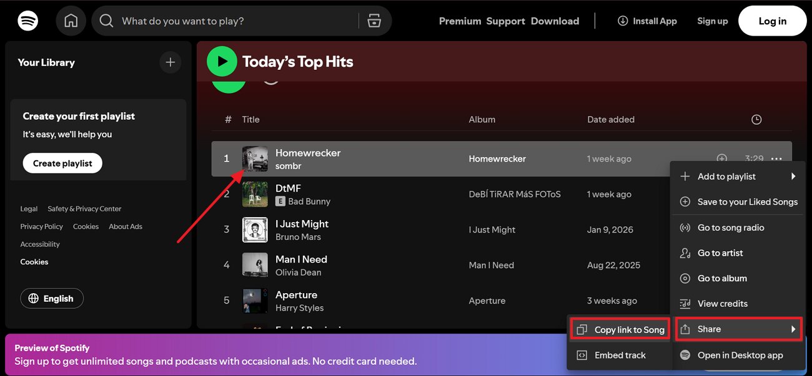
Task: Expand the Share submenu
Action: [709, 329]
